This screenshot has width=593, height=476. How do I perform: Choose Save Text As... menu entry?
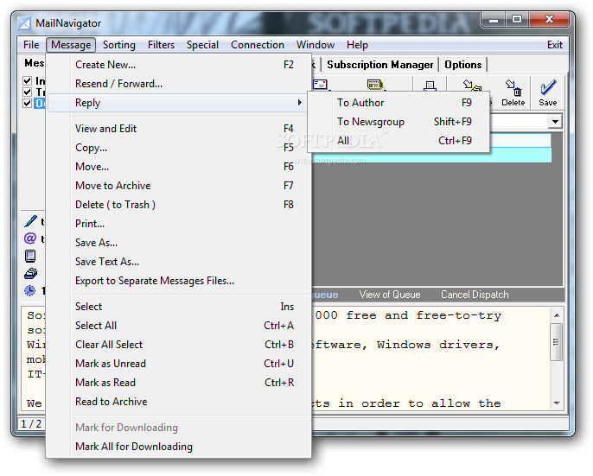pos(178,262)
